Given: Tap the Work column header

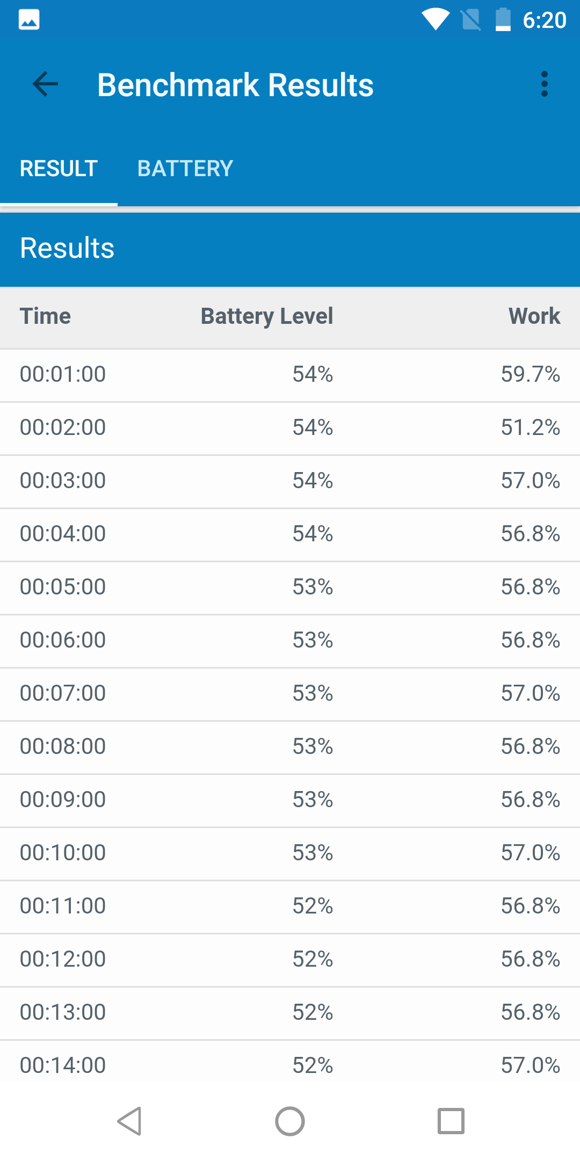Looking at the screenshot, I should click(x=534, y=316).
